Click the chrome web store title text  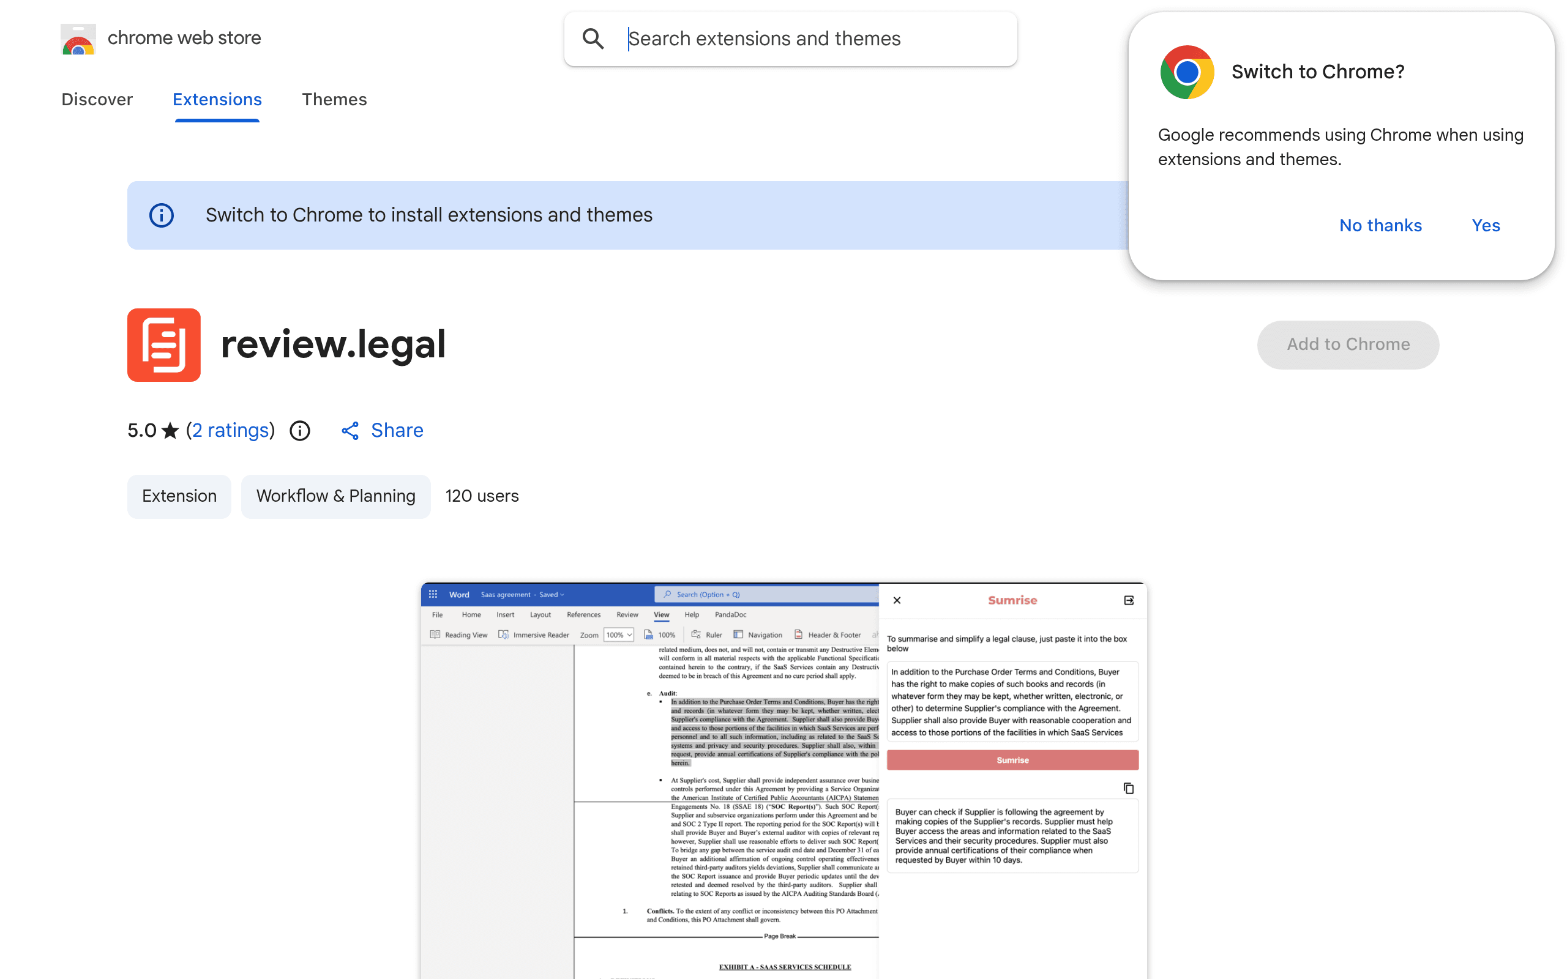pos(184,38)
